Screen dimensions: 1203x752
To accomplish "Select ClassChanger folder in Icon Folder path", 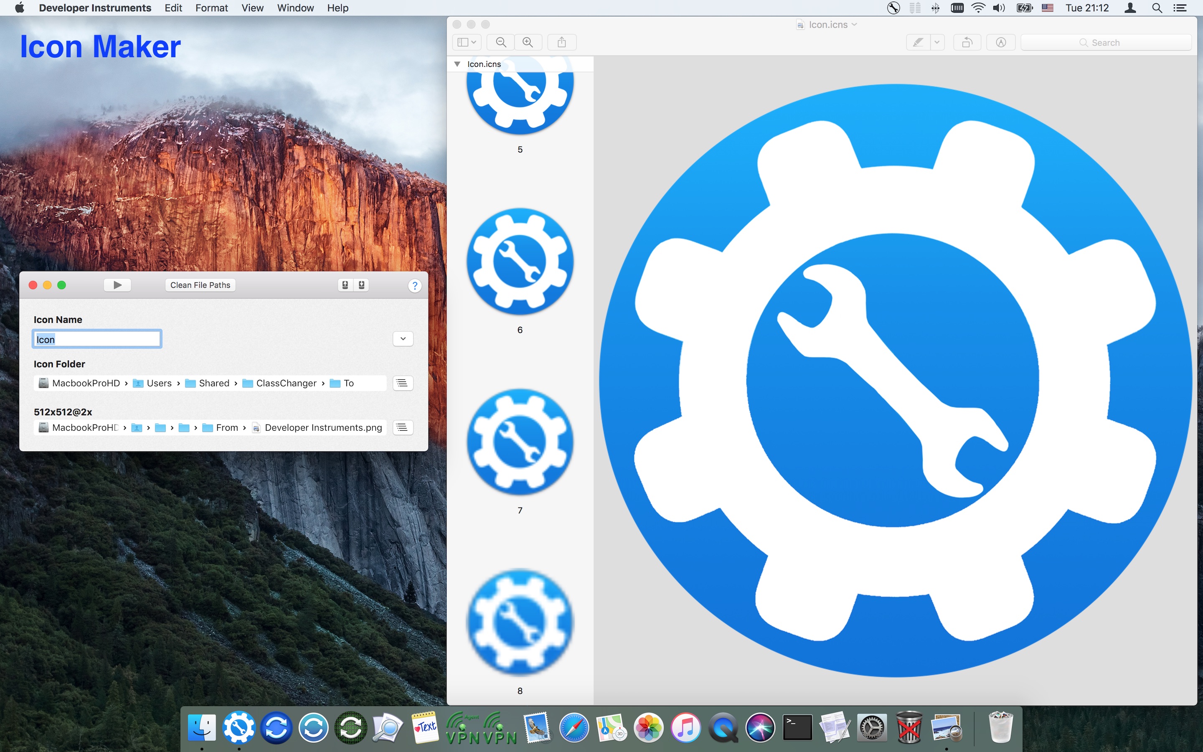I will pos(279,383).
